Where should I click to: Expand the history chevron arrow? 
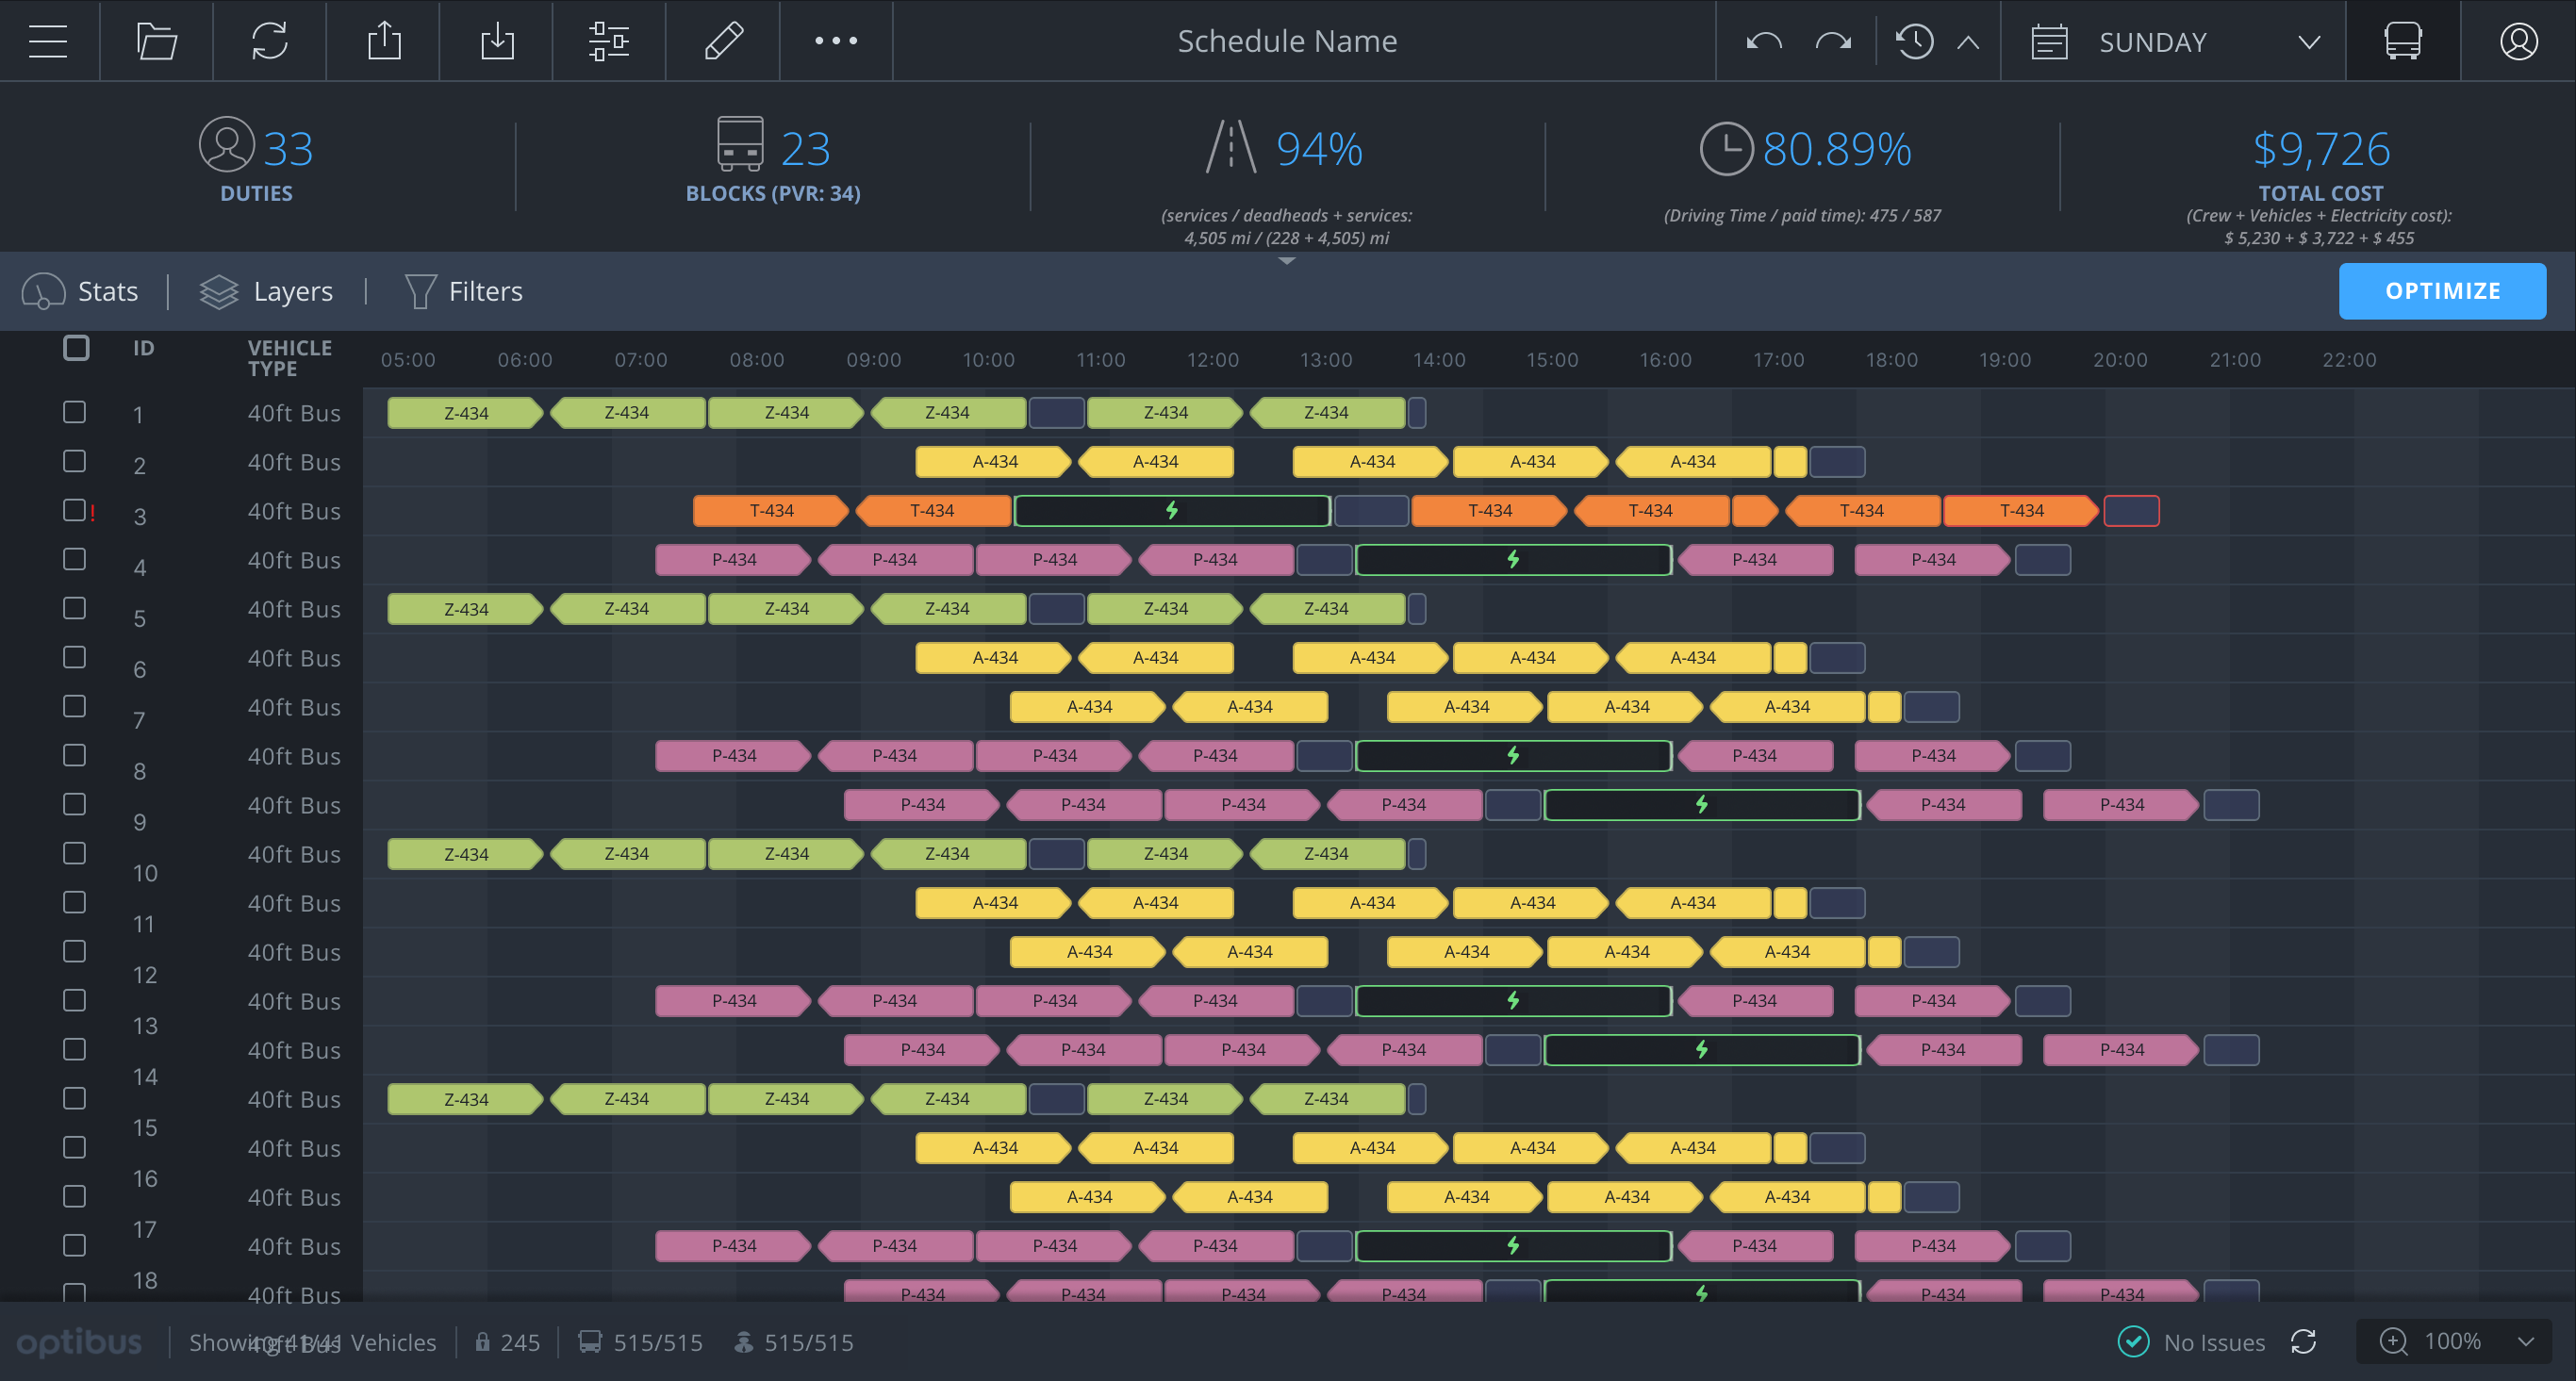[x=1967, y=42]
